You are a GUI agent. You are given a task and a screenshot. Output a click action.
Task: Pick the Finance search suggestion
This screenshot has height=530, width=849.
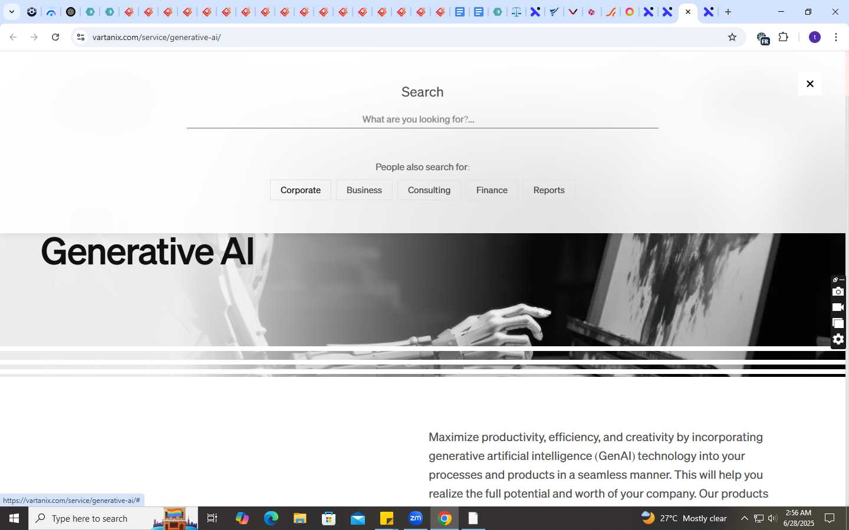(492, 190)
